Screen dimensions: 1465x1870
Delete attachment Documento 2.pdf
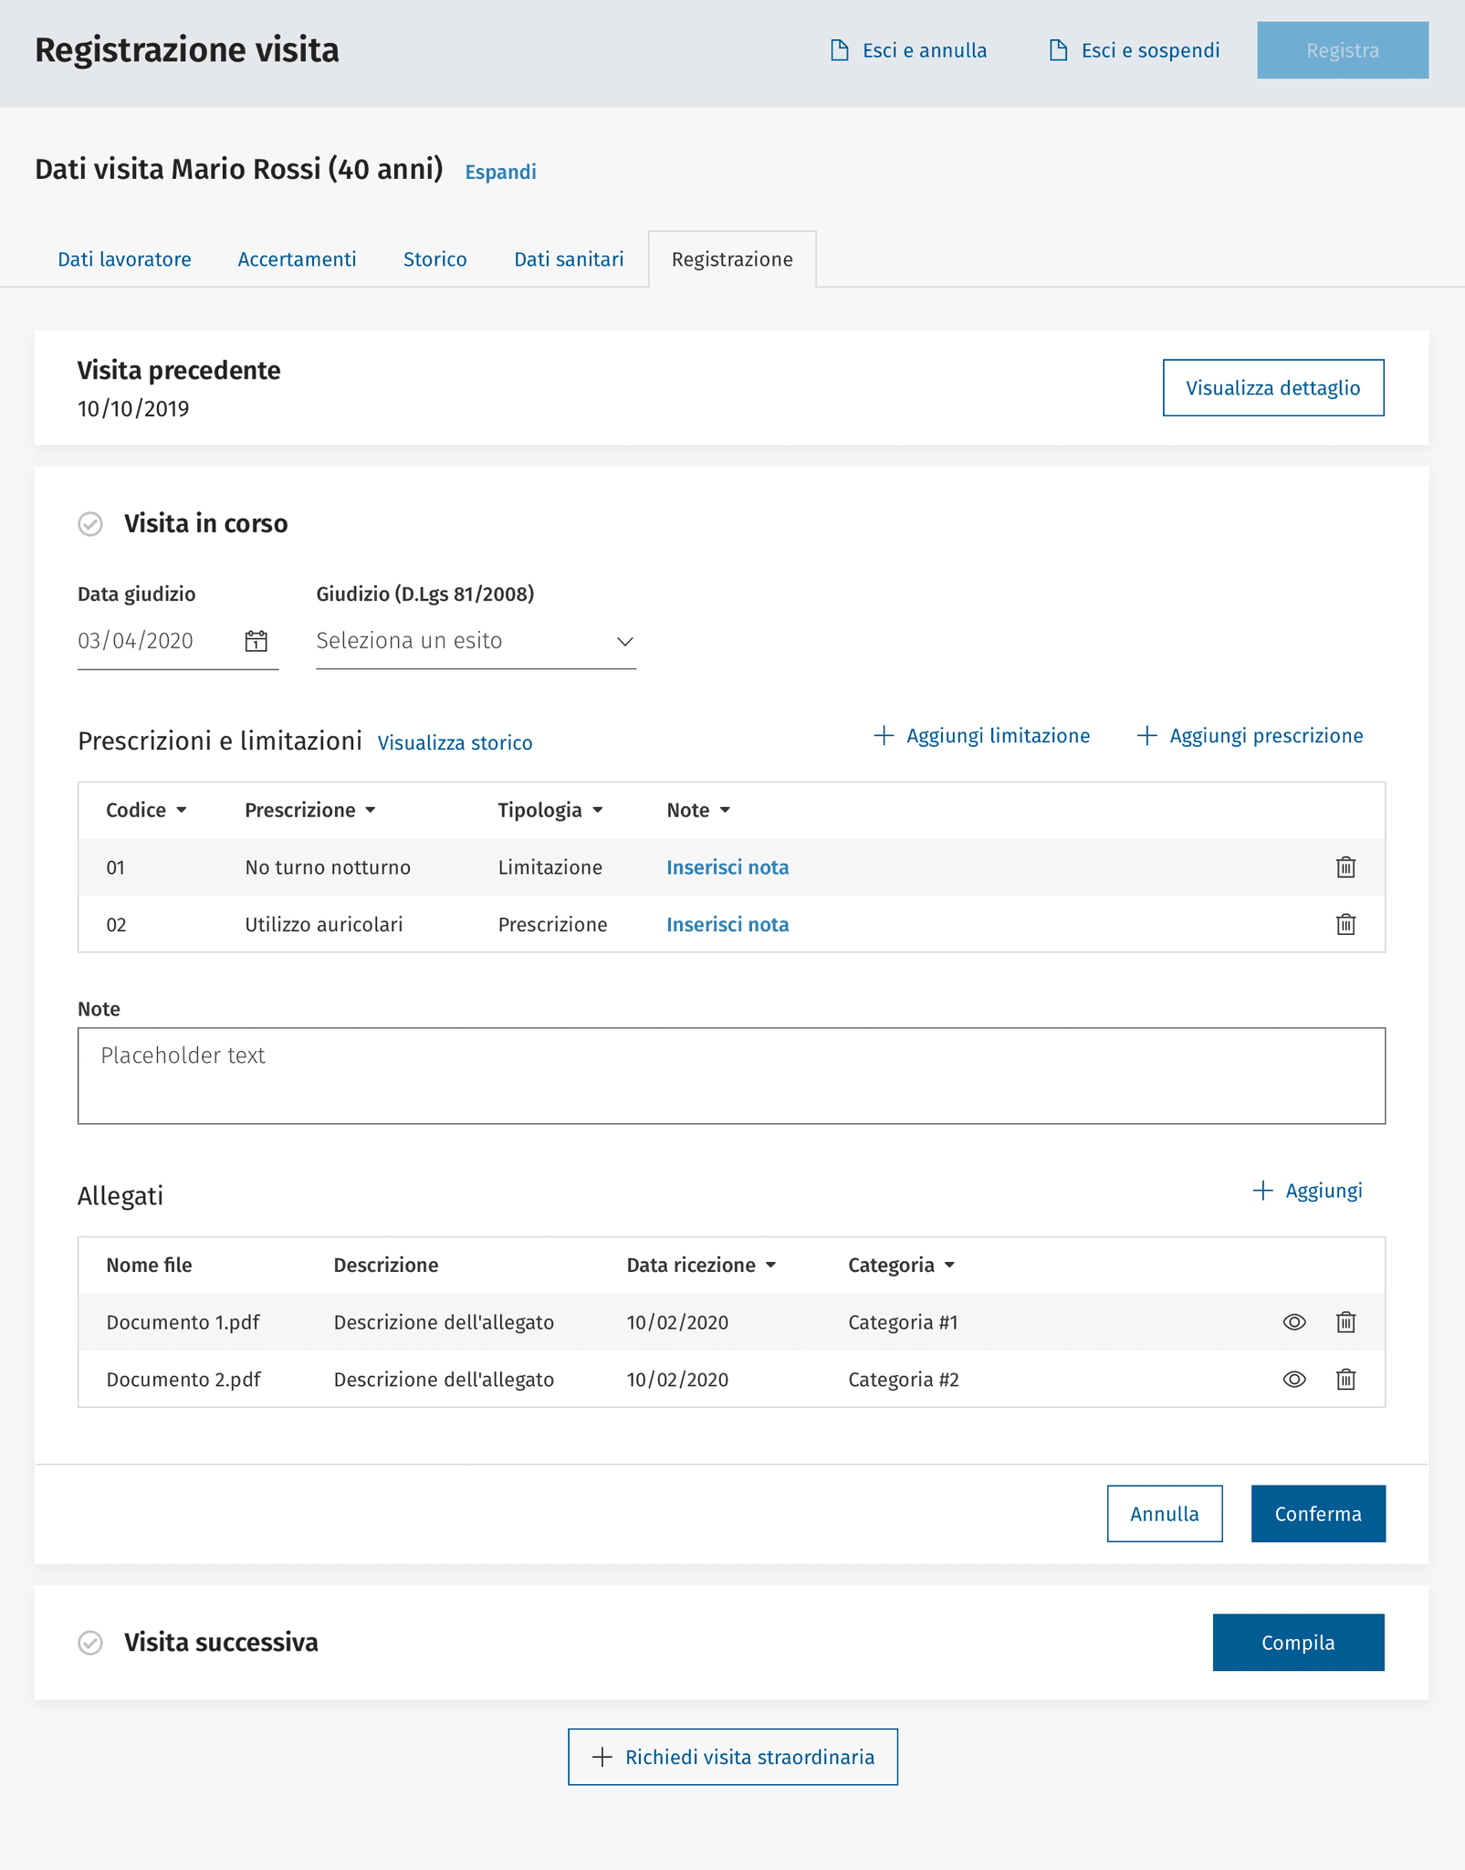pos(1345,1380)
